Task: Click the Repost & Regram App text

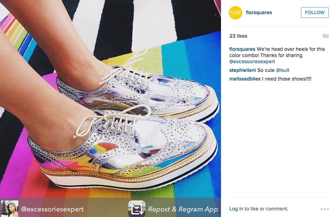Action: coord(183,209)
